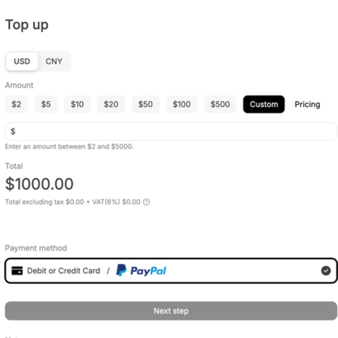Switch currency to CNY
The height and width of the screenshot is (338, 338).
coord(54,61)
